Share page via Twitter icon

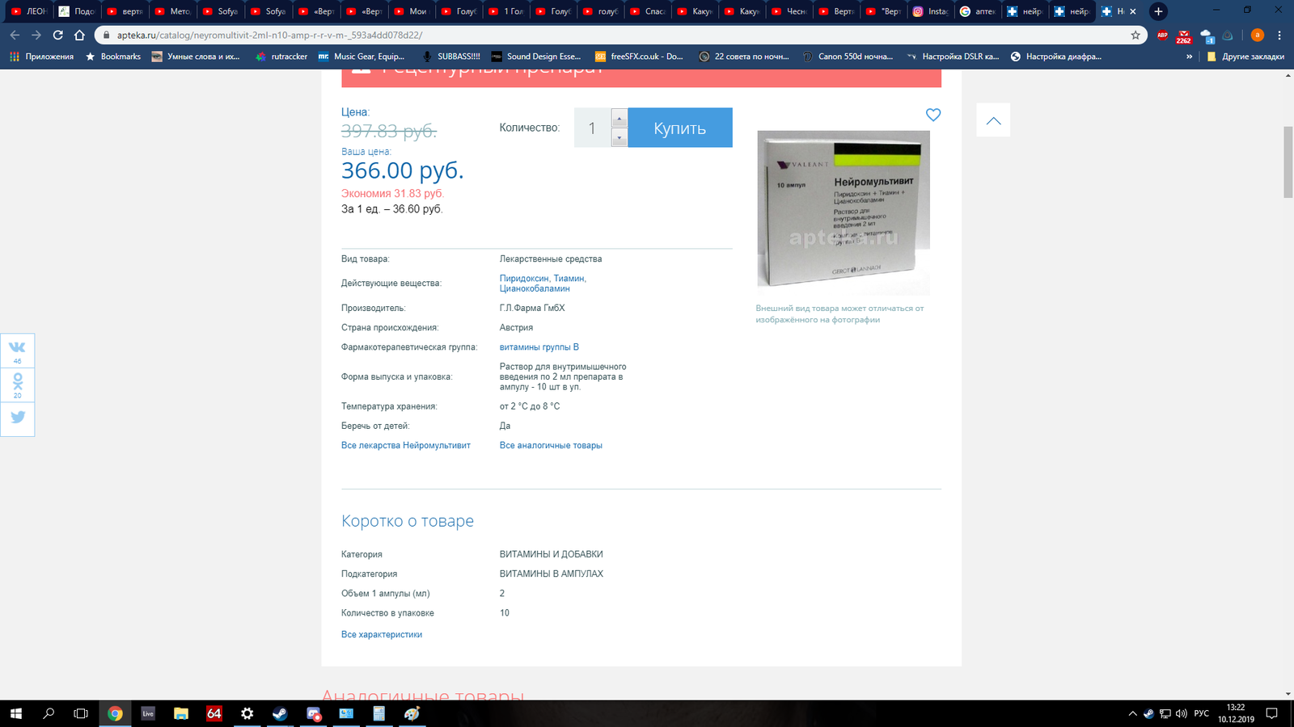(x=18, y=418)
